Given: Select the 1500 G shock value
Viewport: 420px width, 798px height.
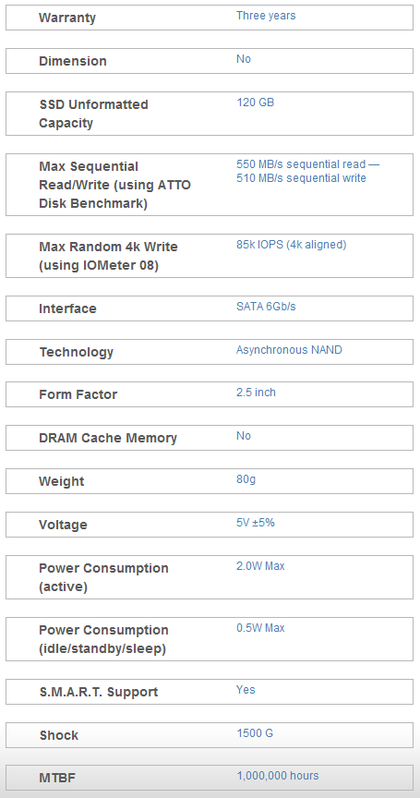Looking at the screenshot, I should 255,733.
